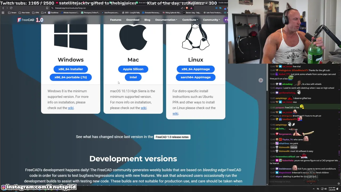
Task: Open the FreeCAD 1.0 release notes
Action: click(x=172, y=137)
